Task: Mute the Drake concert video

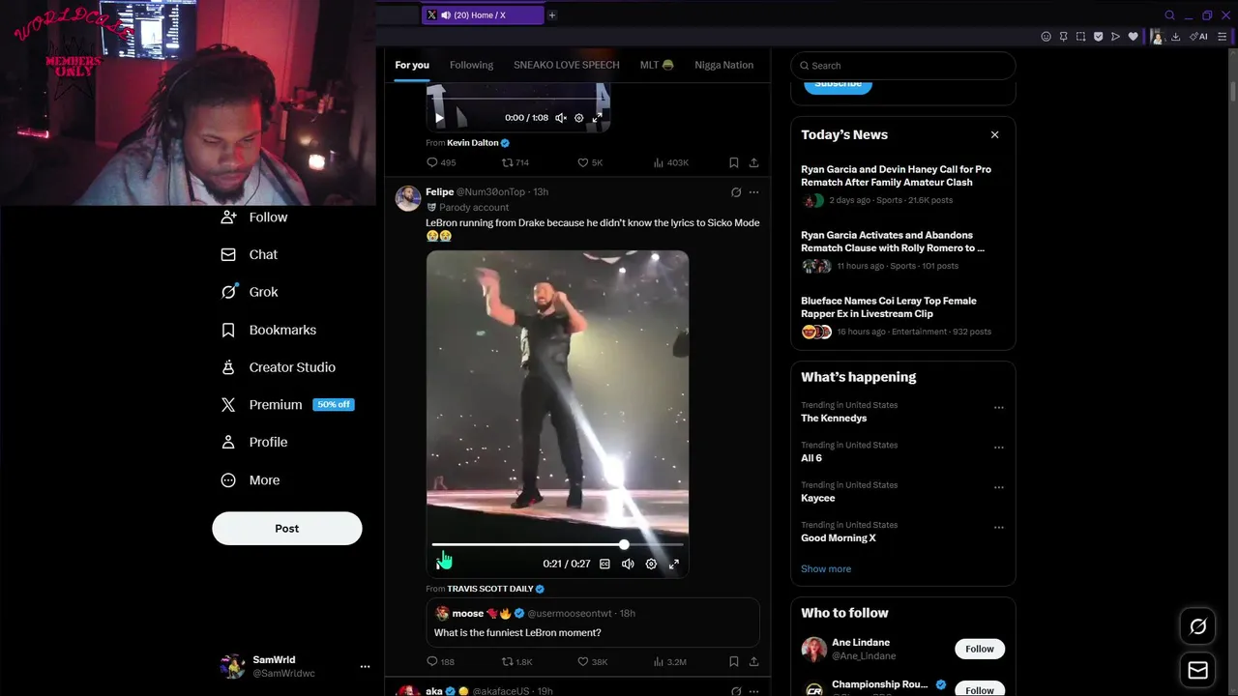Action: pos(628,564)
